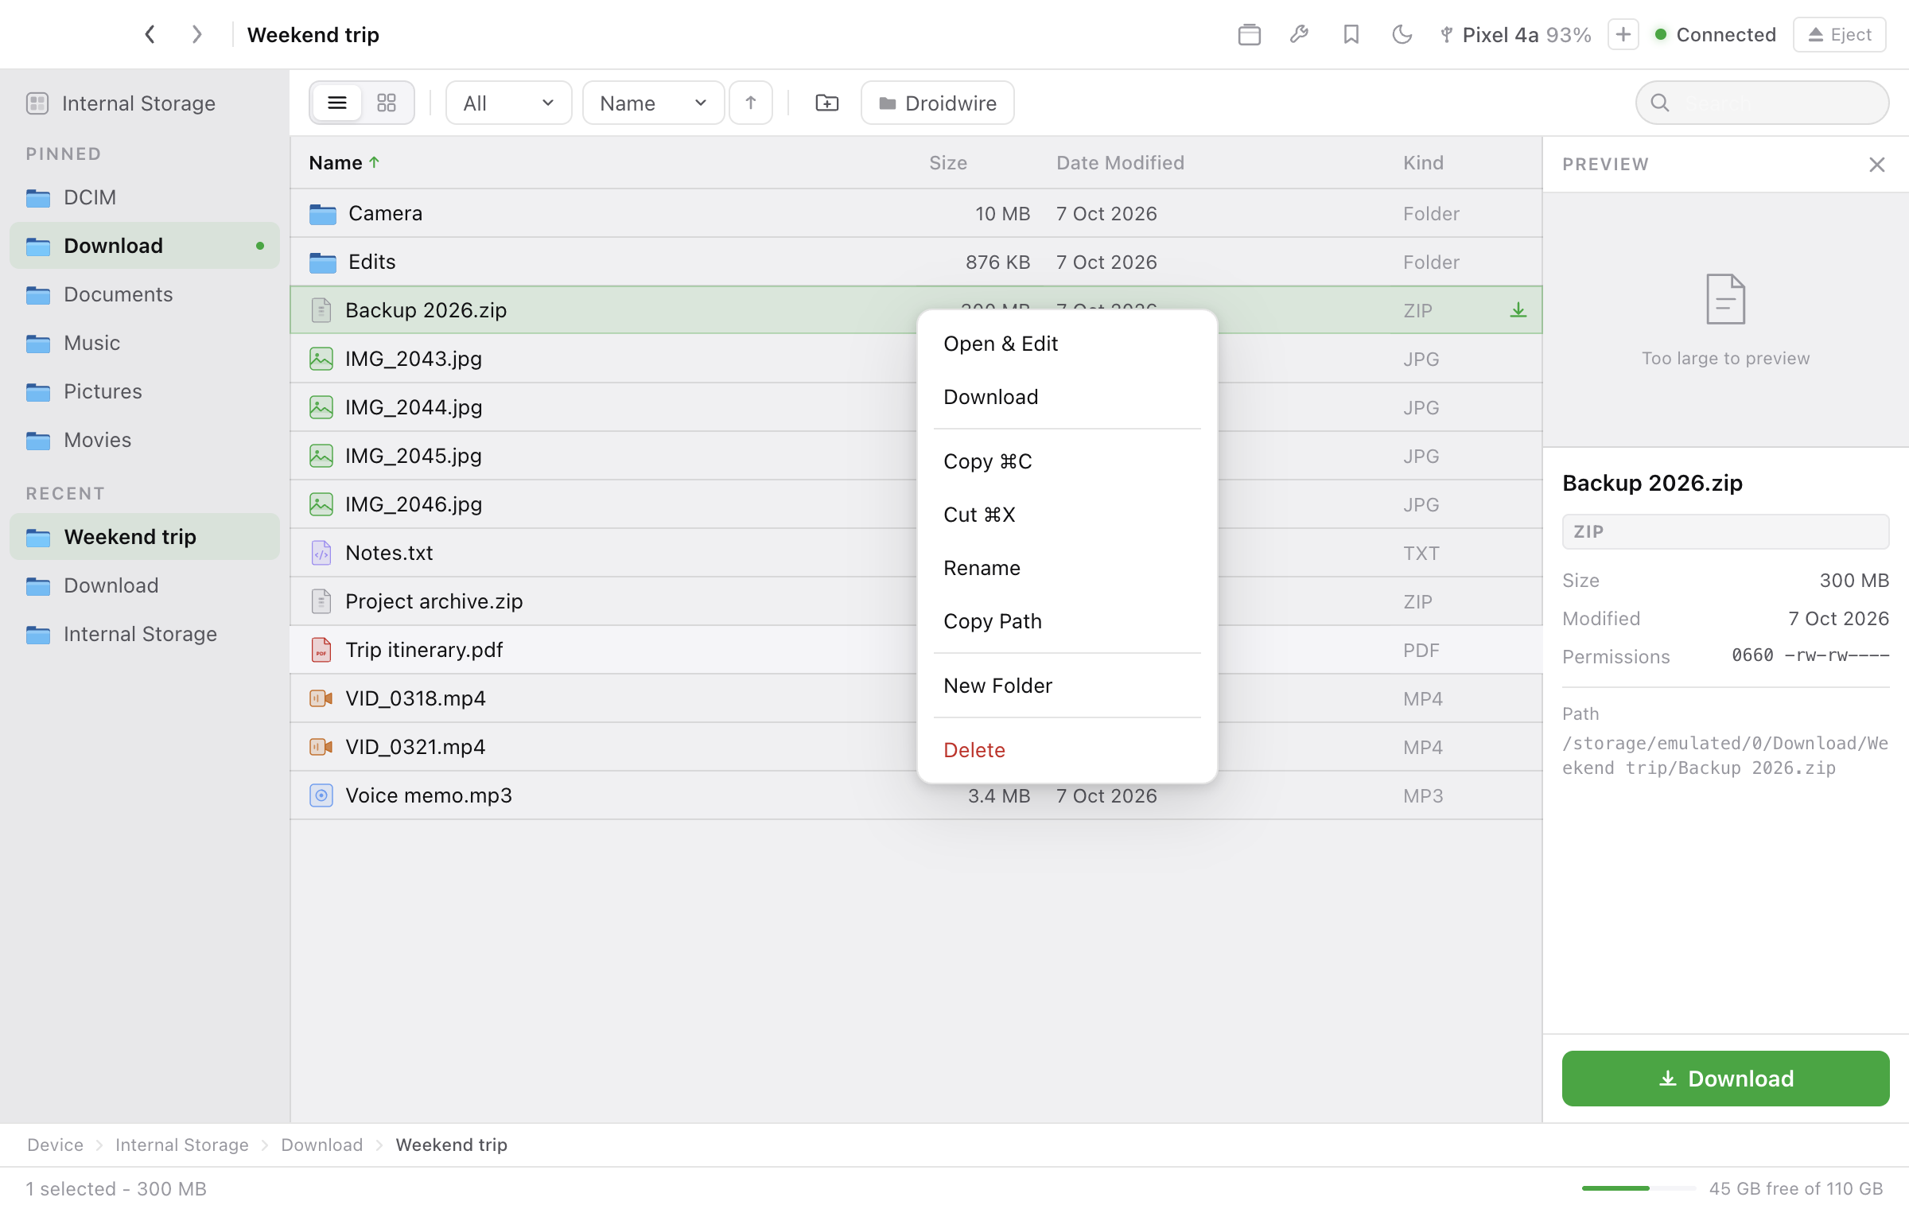Open pinned Pictures folder

coord(145,391)
